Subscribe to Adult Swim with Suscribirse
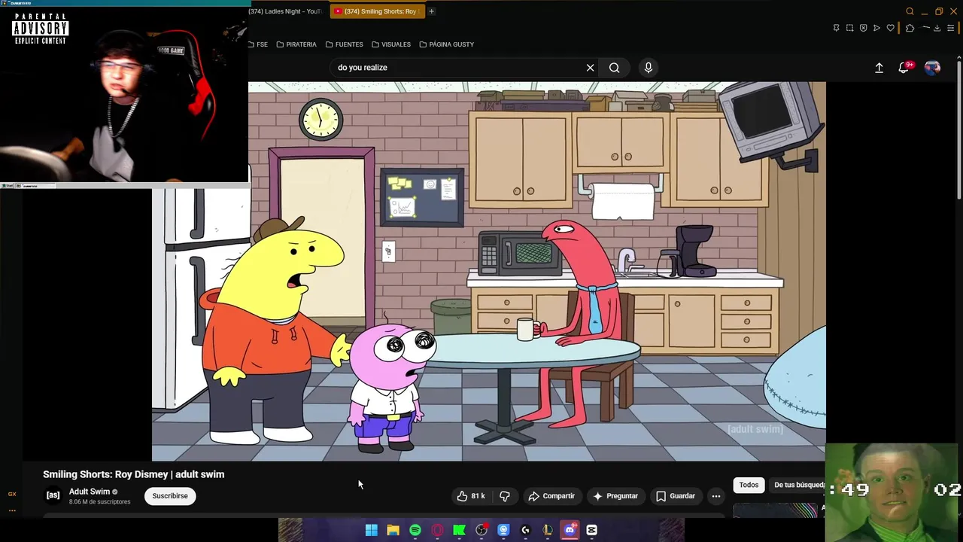The image size is (963, 542). (x=170, y=496)
